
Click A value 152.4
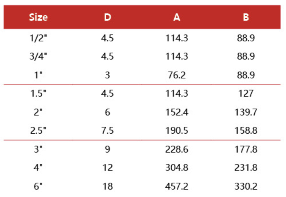pos(176,112)
